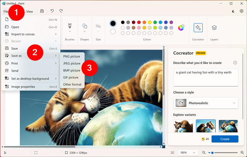The width and height of the screenshot is (247, 157).
Task: Open the View menu
Action: 29,11
